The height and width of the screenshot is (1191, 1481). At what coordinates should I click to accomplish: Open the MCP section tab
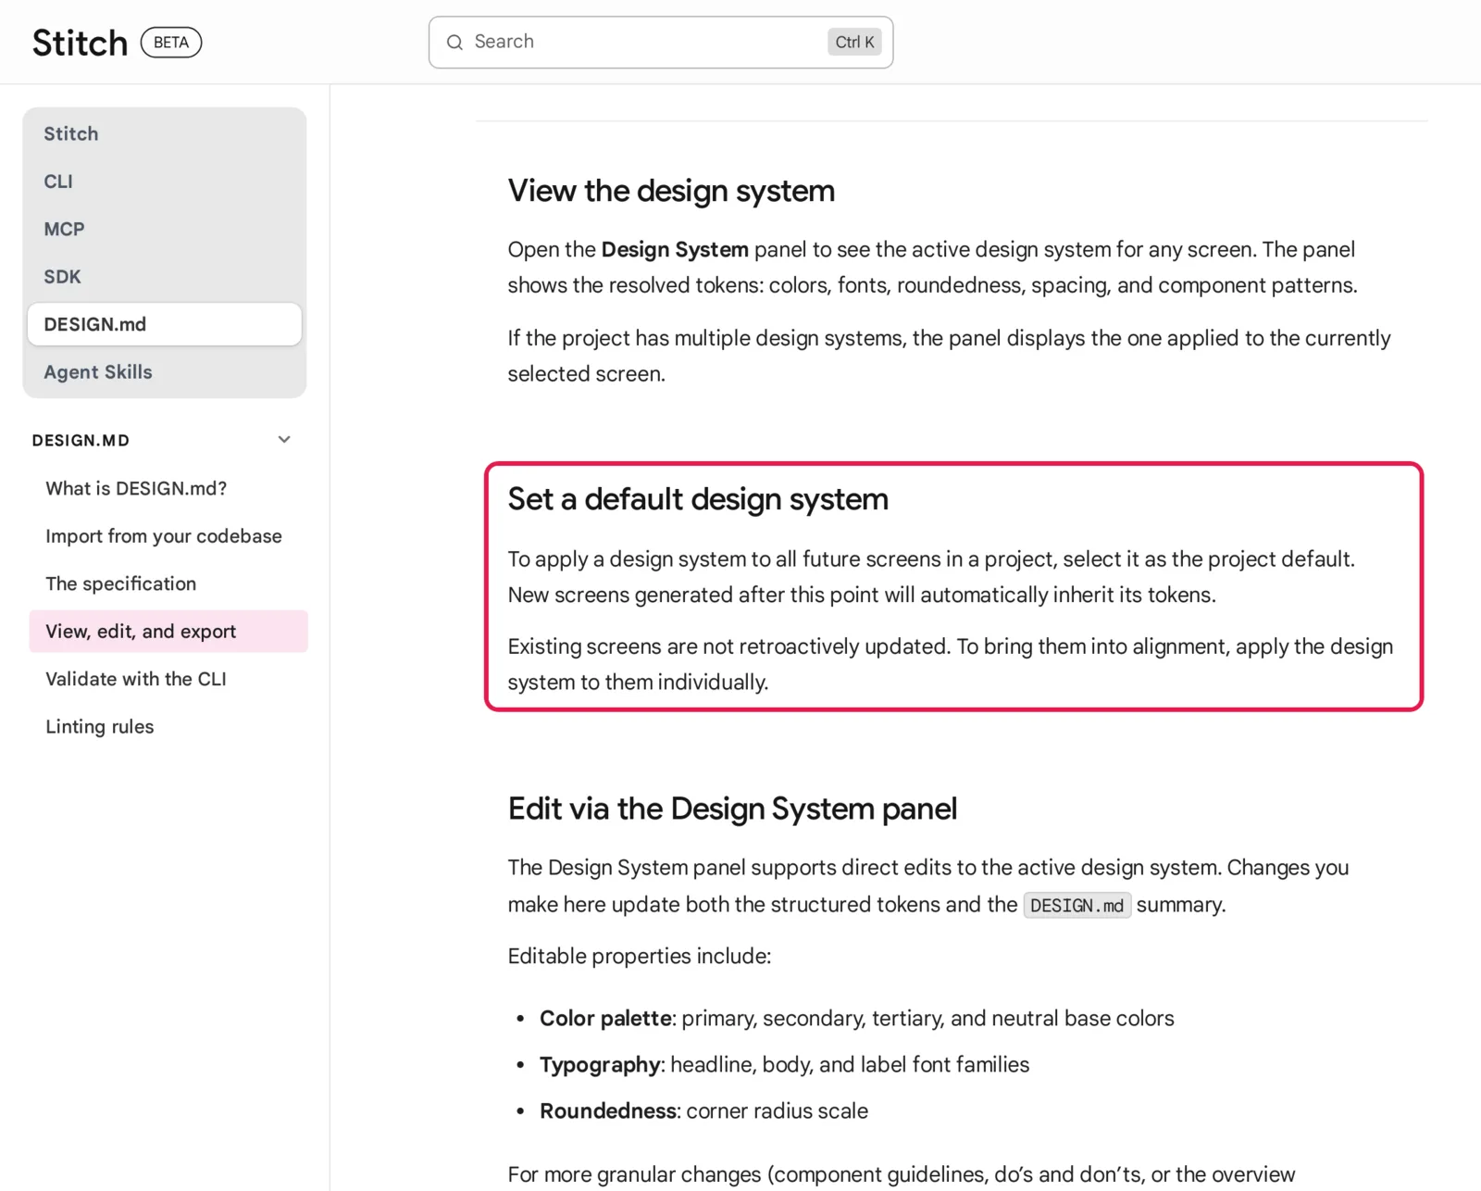coord(165,229)
